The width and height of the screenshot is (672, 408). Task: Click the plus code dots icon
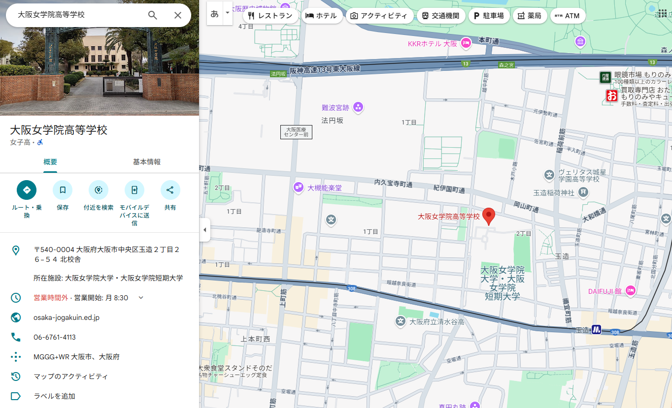(x=16, y=357)
